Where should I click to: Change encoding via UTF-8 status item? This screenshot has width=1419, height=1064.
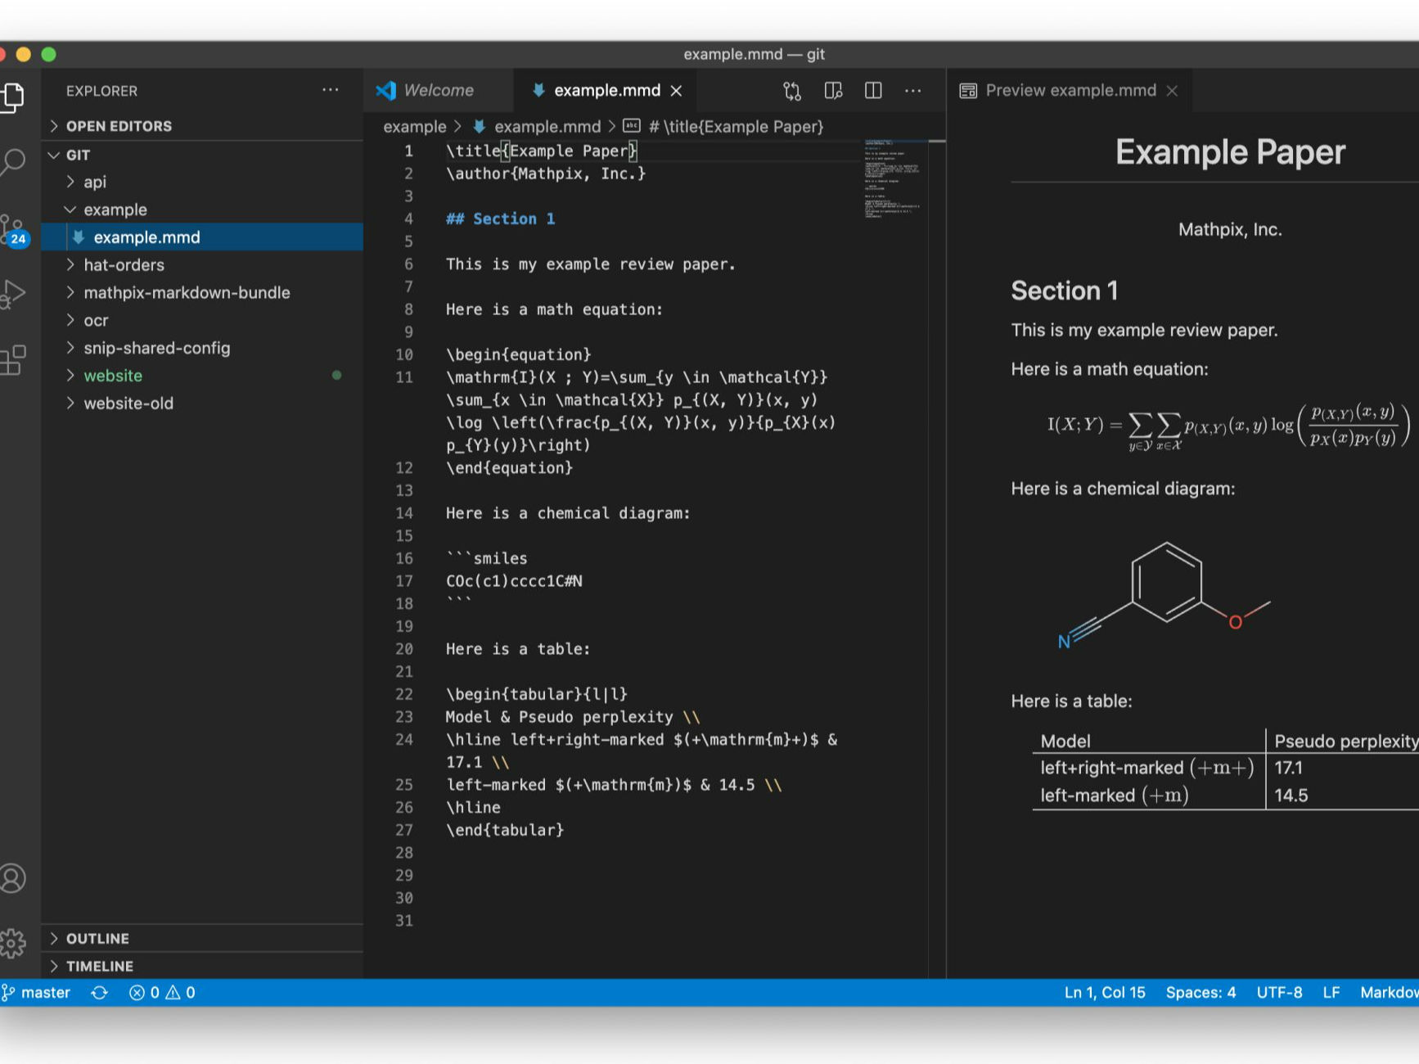tap(1279, 993)
